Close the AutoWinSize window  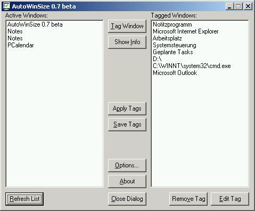pos(248,6)
